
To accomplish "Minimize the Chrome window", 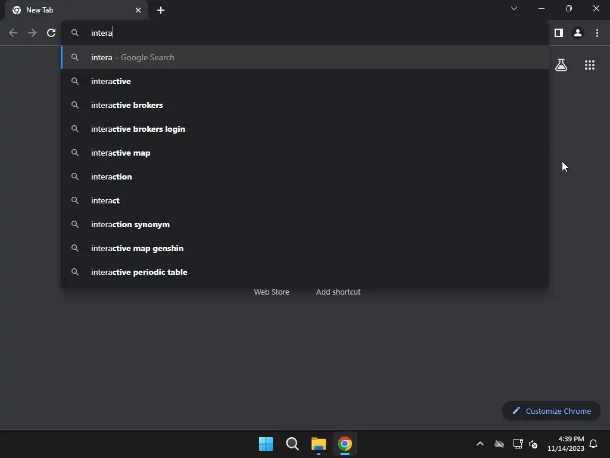I will 541,8.
